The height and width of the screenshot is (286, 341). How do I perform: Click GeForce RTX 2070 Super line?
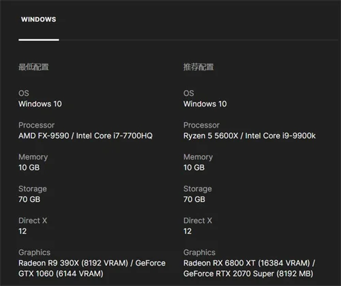(x=248, y=274)
